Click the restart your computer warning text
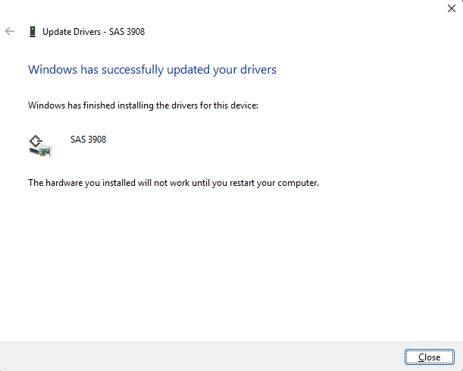 tap(174, 183)
